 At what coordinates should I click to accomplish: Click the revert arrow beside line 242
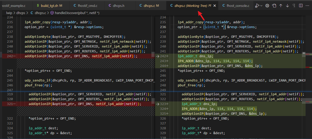pos(157,56)
